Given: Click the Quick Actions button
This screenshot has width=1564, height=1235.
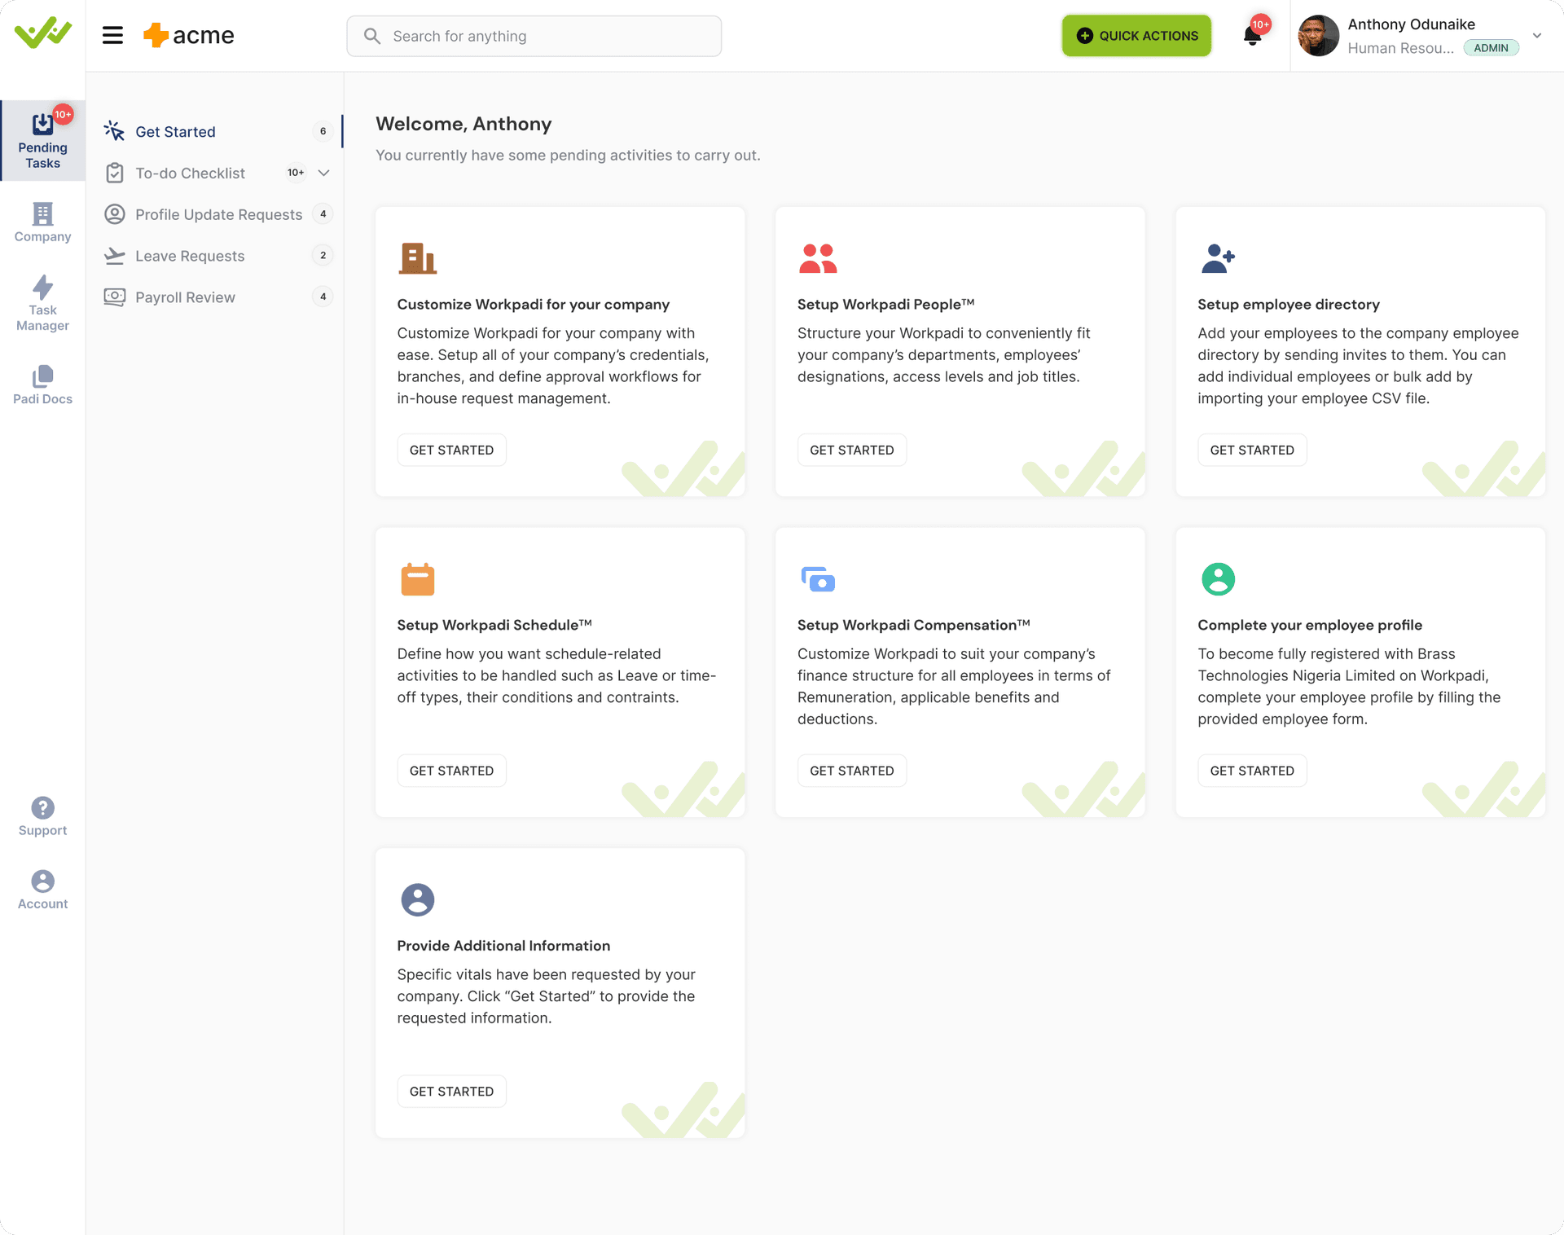Looking at the screenshot, I should [x=1136, y=36].
